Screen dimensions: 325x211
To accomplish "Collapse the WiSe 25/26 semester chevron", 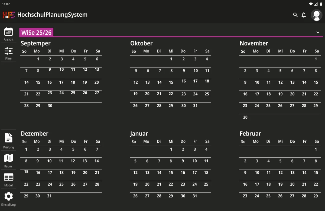I will (318, 32).
